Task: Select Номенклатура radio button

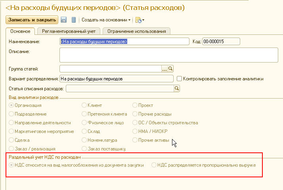Action: pos(84,140)
